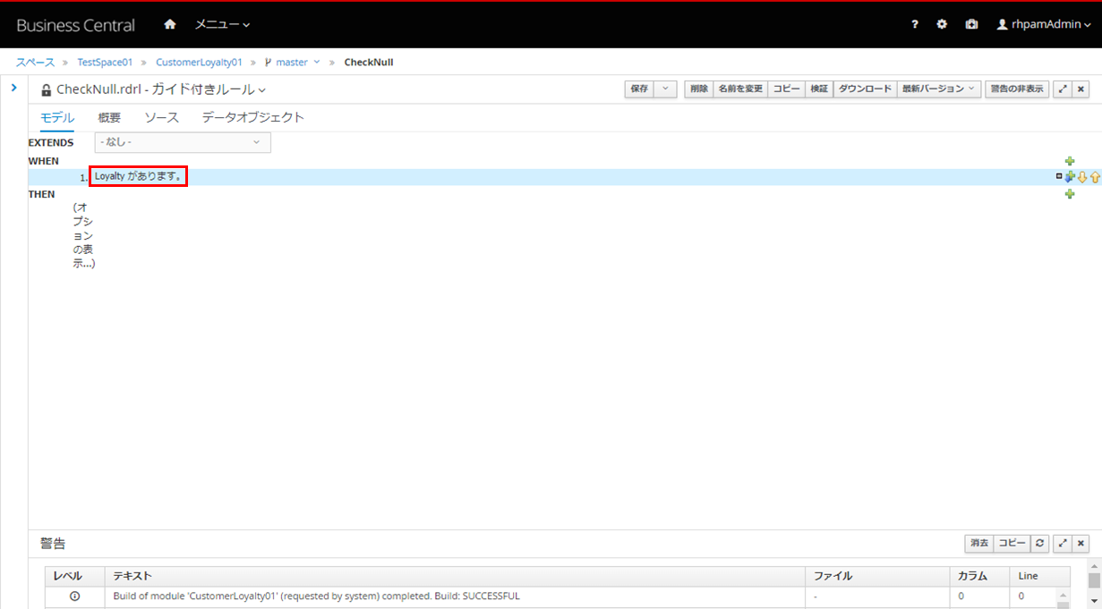Click the レベル column header
Screen dimensions: 1102x609
click(74, 576)
